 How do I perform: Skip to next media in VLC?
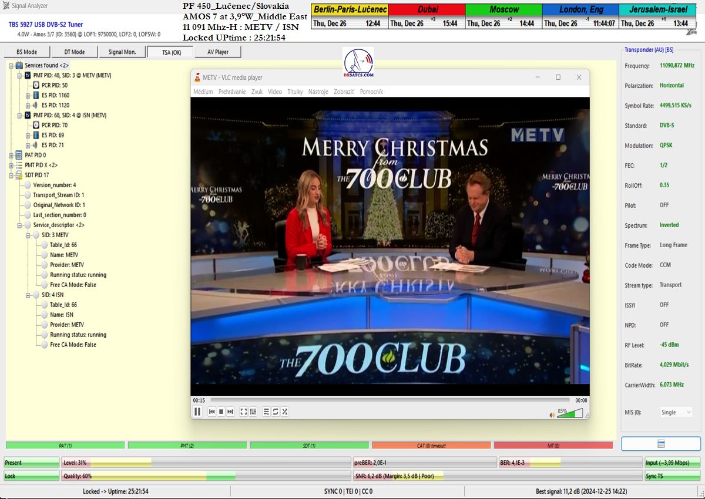(x=230, y=412)
